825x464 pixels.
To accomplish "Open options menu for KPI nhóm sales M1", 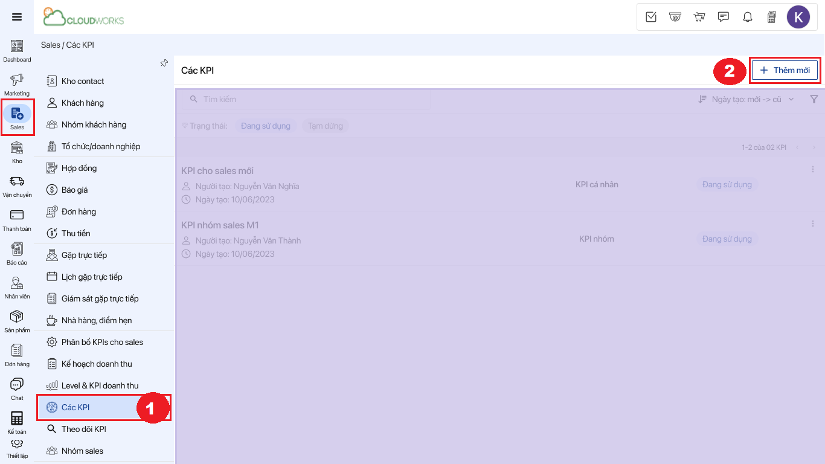I will 813,224.
